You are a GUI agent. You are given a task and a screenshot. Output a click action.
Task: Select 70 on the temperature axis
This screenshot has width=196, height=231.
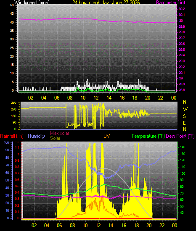(x=182, y=193)
